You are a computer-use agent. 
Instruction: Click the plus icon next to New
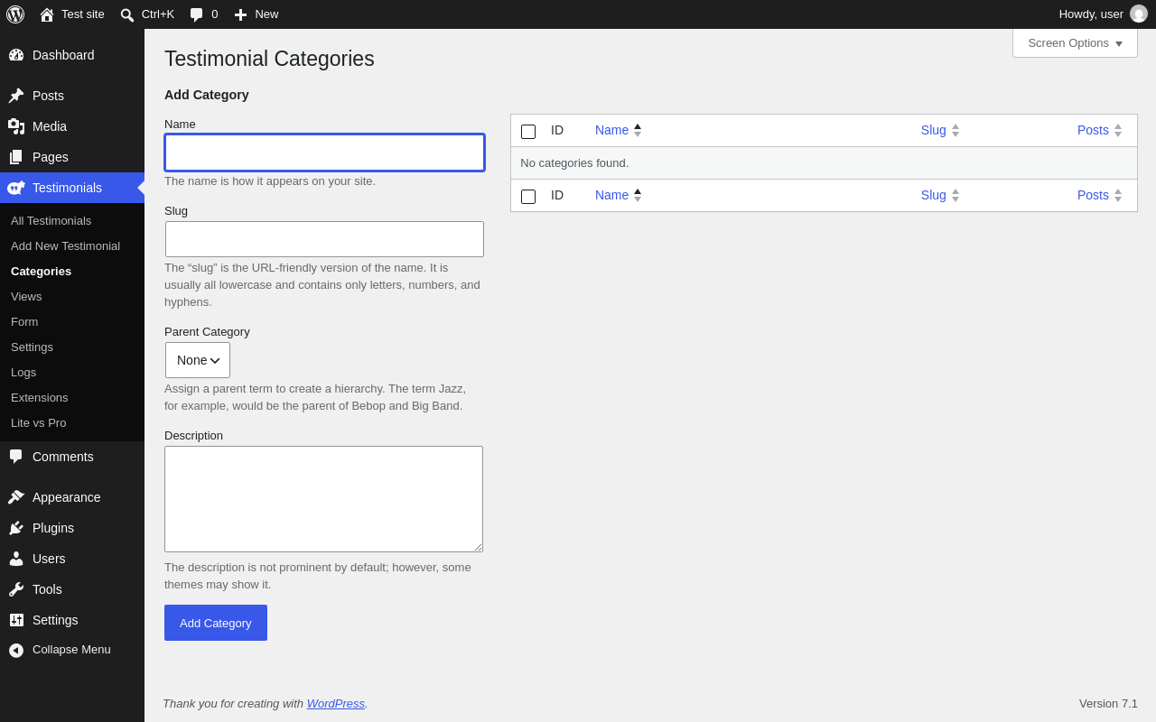click(x=240, y=14)
